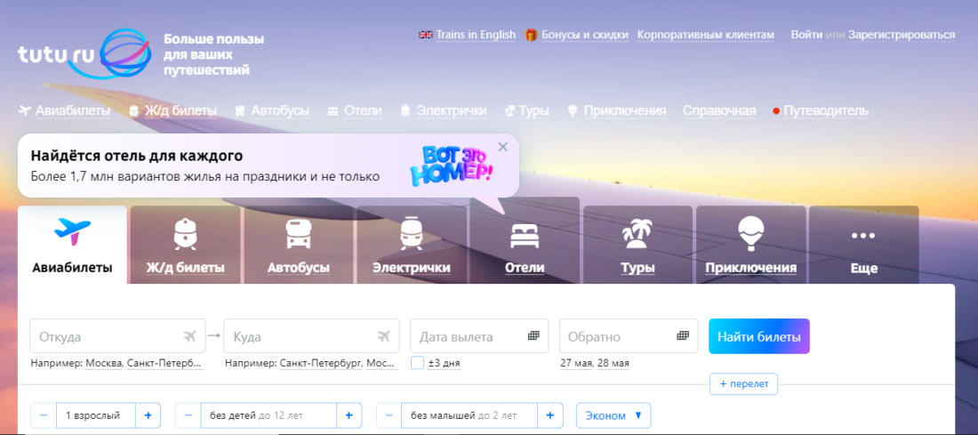Click the Войти link
The image size is (978, 435).
[806, 35]
